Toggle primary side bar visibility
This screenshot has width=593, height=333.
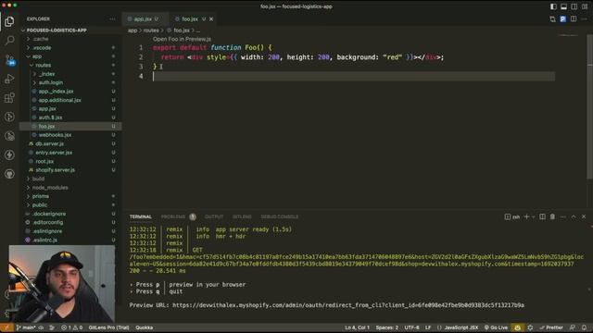pyautogui.click(x=553, y=6)
